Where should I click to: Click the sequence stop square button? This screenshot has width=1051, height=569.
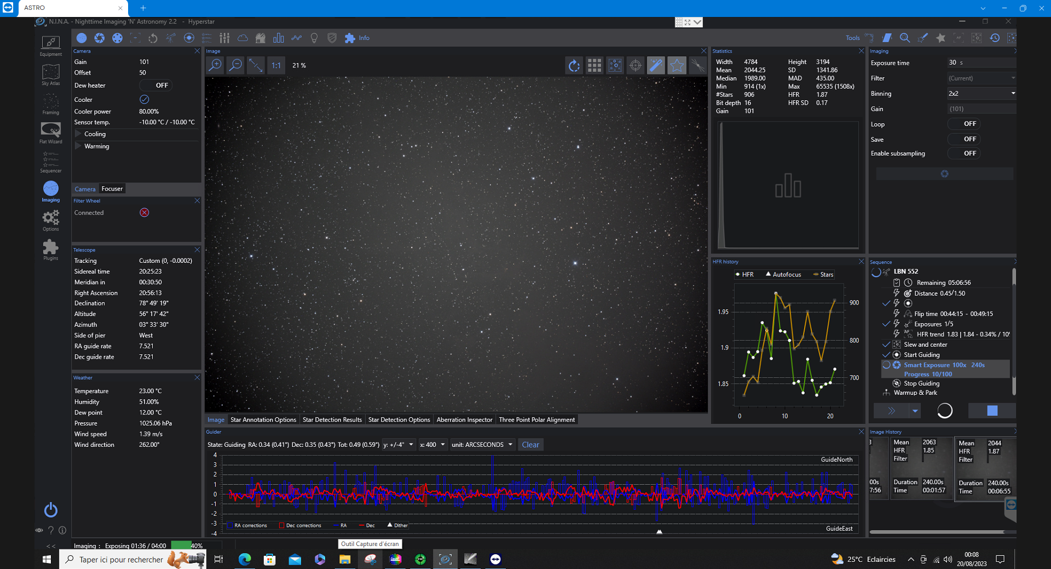tap(992, 411)
